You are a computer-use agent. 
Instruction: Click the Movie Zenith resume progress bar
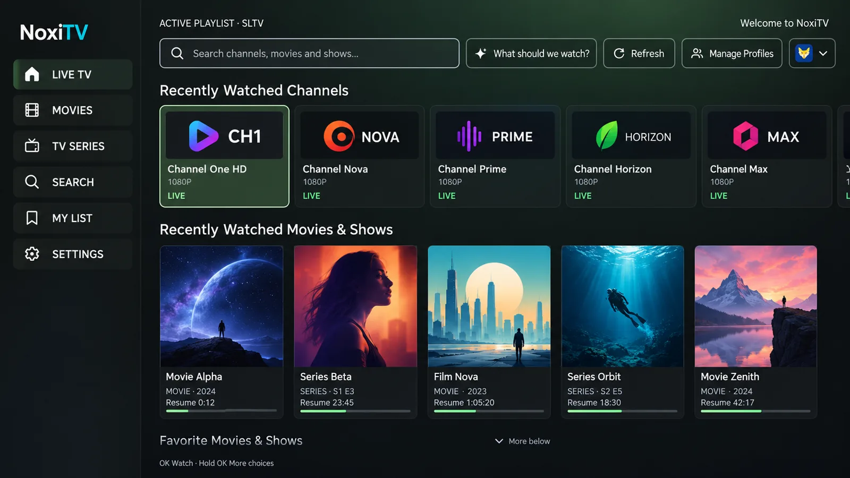[755, 411]
